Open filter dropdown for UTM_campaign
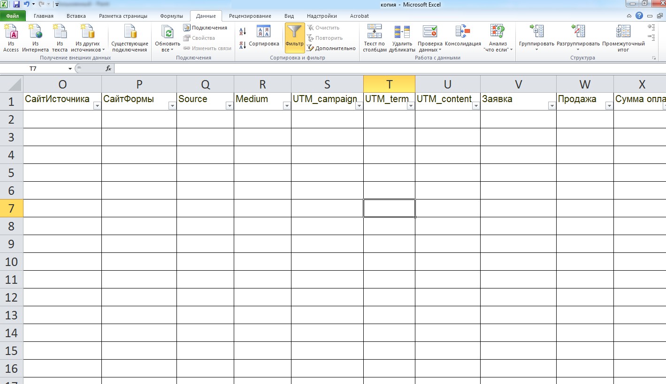The width and height of the screenshot is (666, 384). [x=359, y=106]
